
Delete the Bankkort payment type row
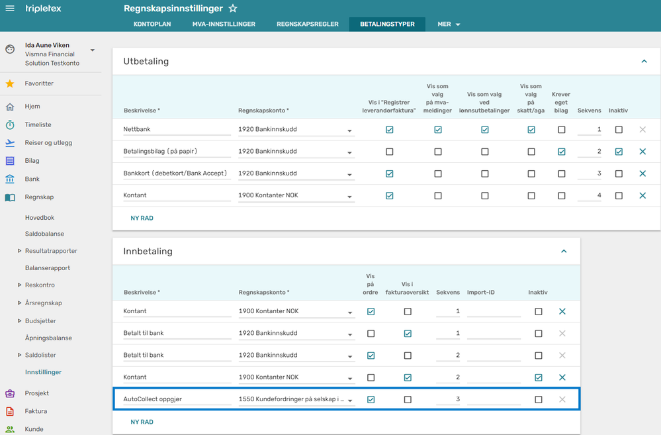pyautogui.click(x=642, y=173)
